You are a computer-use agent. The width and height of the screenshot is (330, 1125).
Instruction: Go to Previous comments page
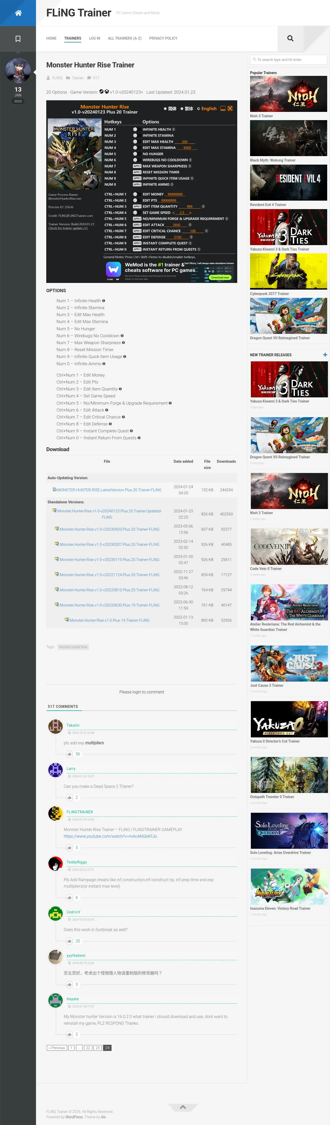(57, 1048)
